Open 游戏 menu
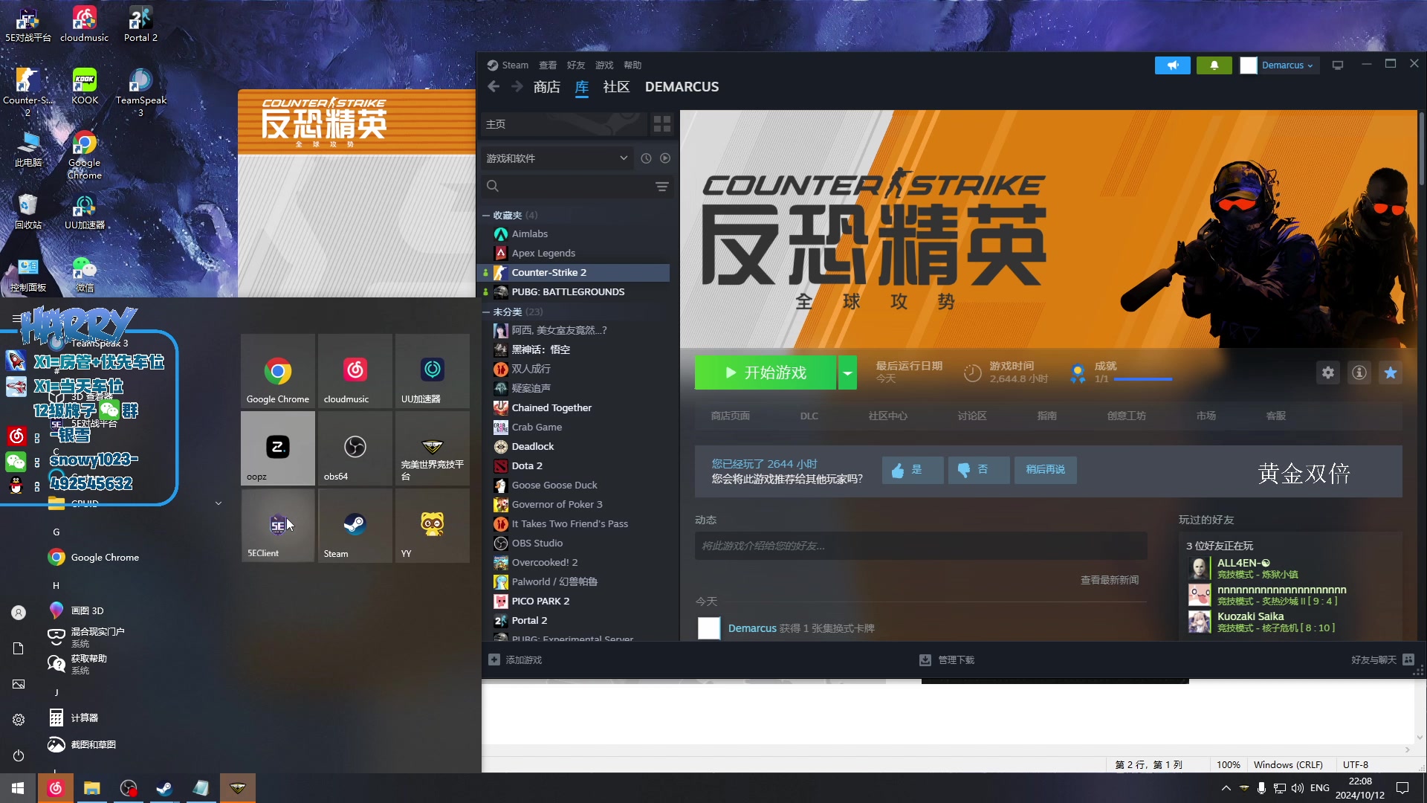 point(604,65)
